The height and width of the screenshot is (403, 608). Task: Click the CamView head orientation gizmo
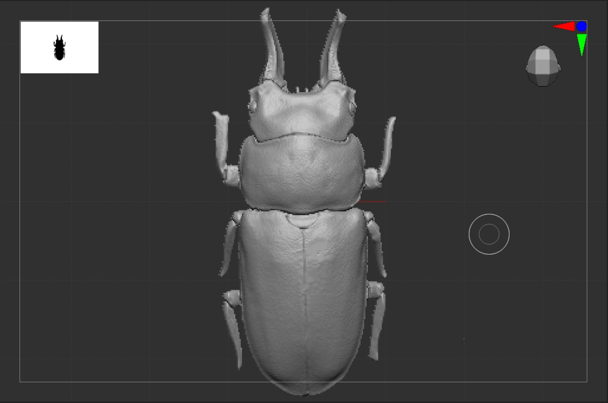(x=543, y=66)
